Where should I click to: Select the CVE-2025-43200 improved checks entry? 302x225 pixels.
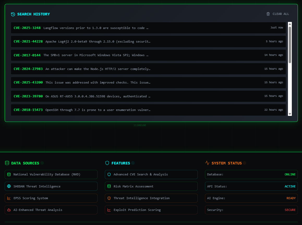(x=148, y=82)
